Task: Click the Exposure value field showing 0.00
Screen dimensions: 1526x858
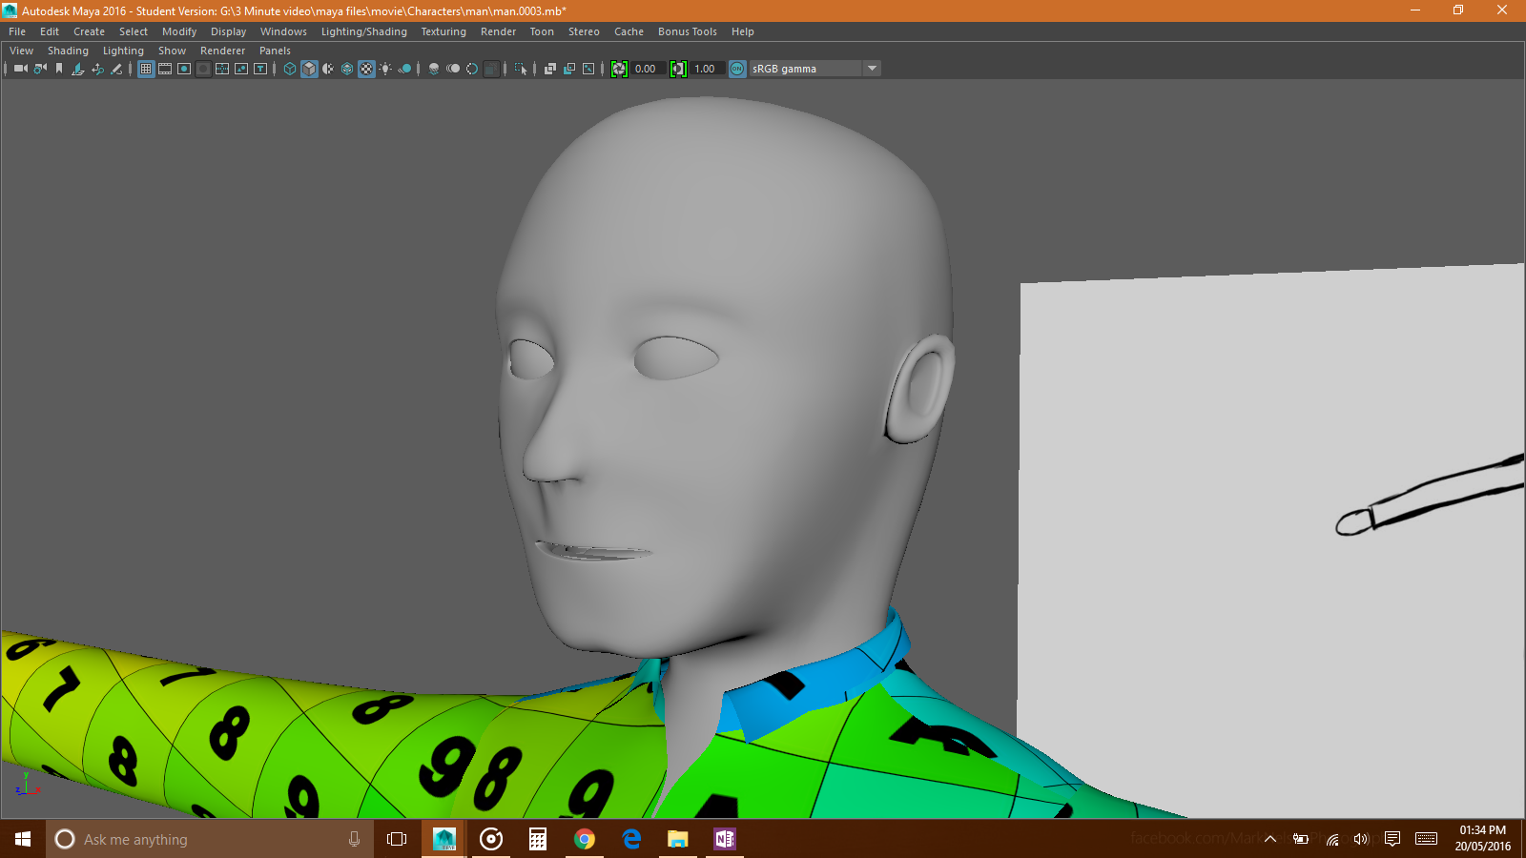Action: [x=647, y=69]
